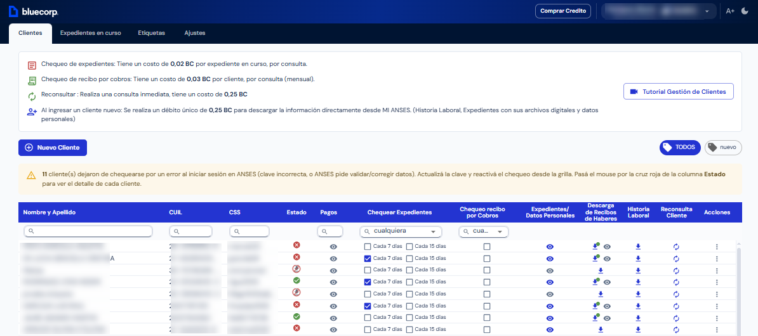758x336 pixels.
Task: Download Historia Laboral in fourth row
Action: (638, 282)
